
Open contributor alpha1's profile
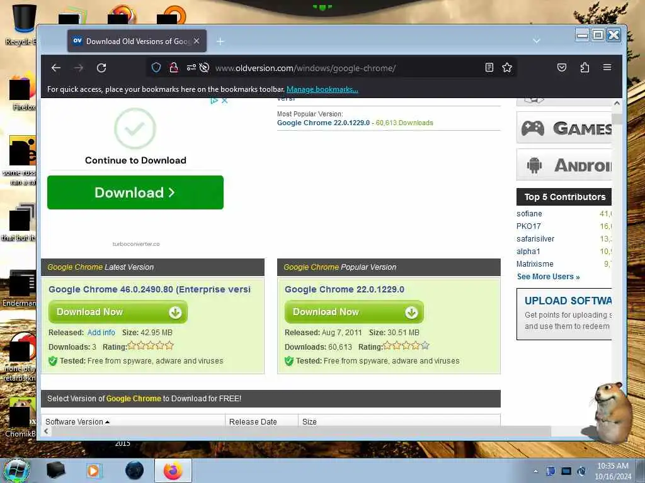(x=528, y=252)
